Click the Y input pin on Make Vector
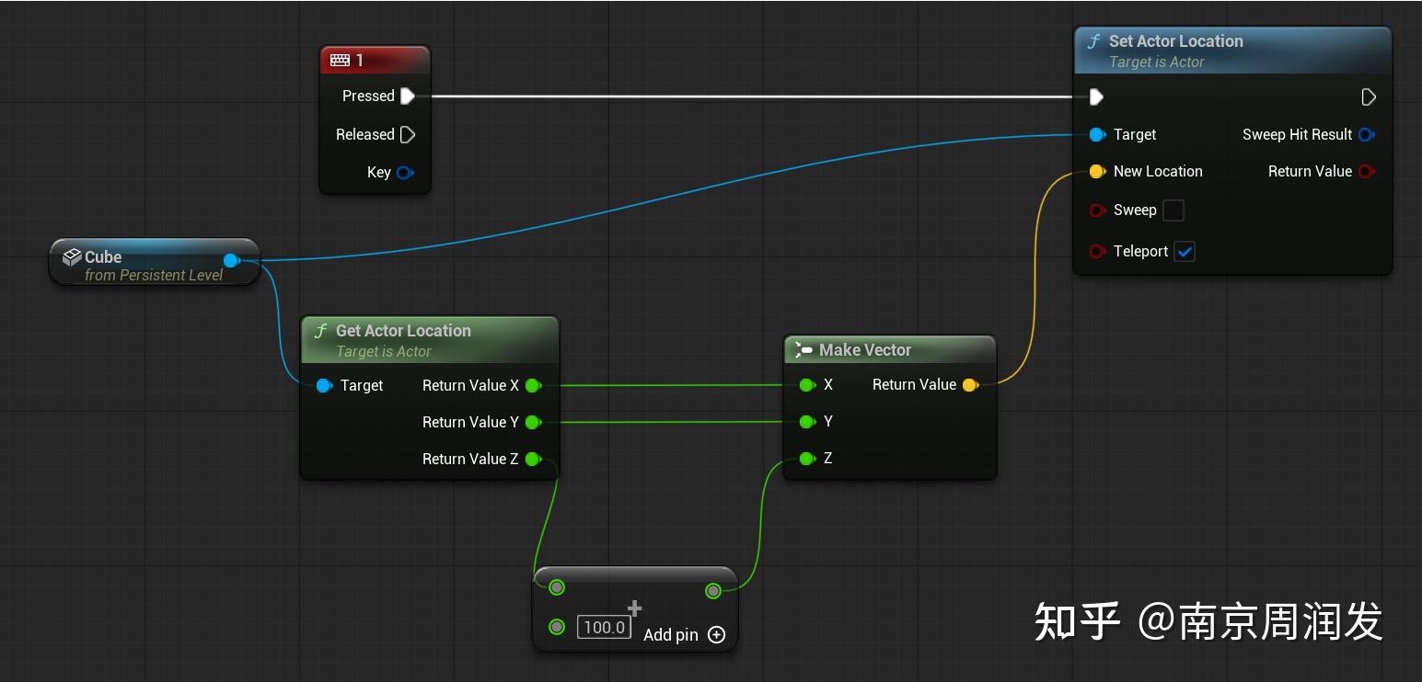1422x682 pixels. [807, 421]
